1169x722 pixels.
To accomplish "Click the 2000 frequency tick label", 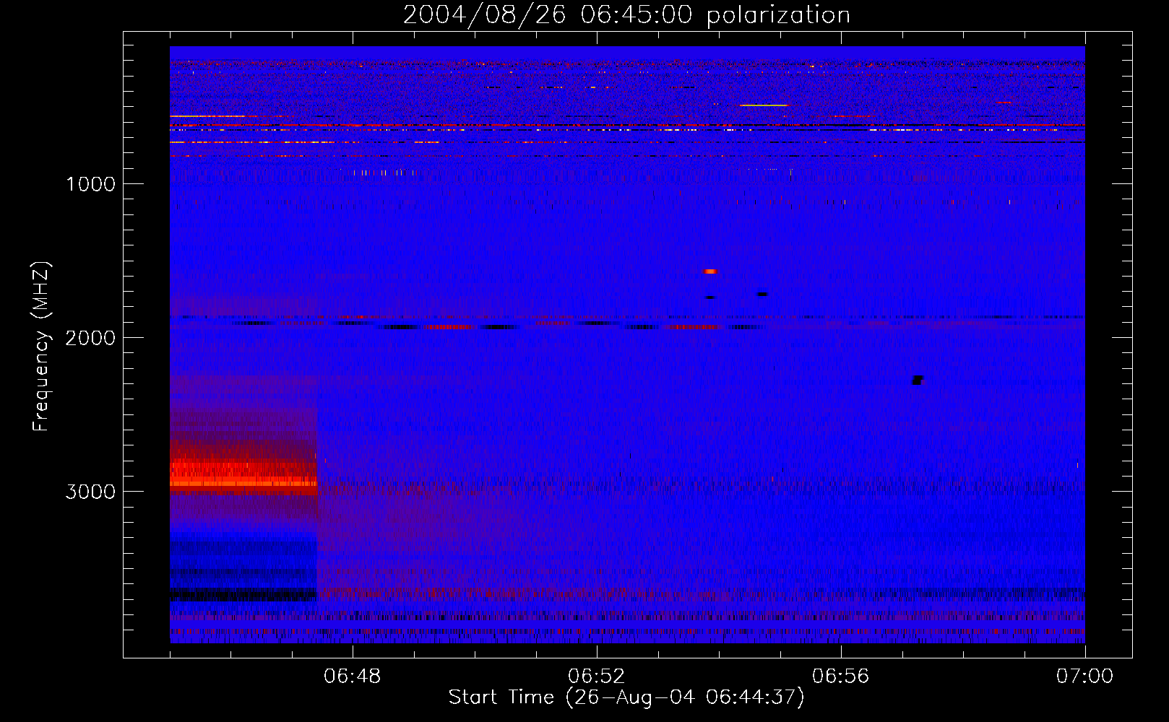I will point(90,338).
